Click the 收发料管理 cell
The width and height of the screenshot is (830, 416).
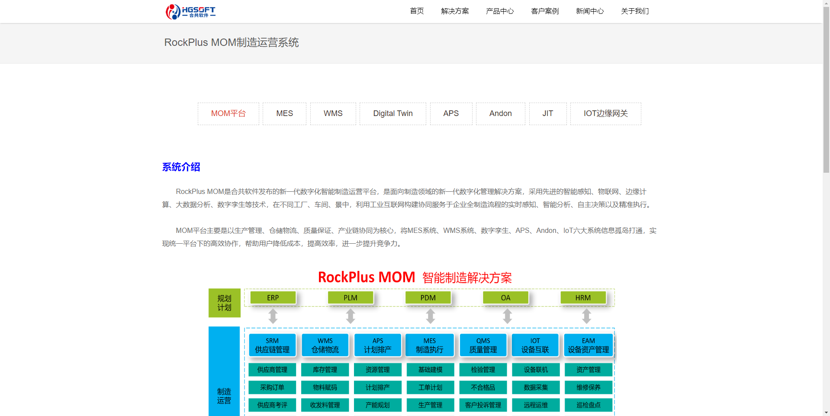pyautogui.click(x=325, y=405)
